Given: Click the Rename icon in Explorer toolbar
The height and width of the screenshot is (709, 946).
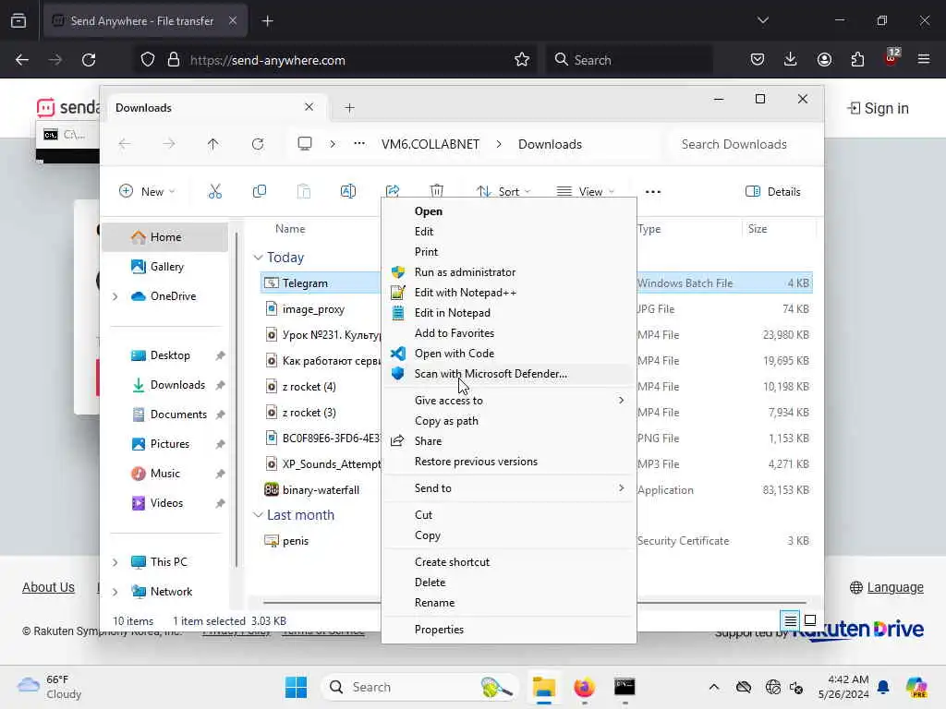Looking at the screenshot, I should [x=348, y=192].
